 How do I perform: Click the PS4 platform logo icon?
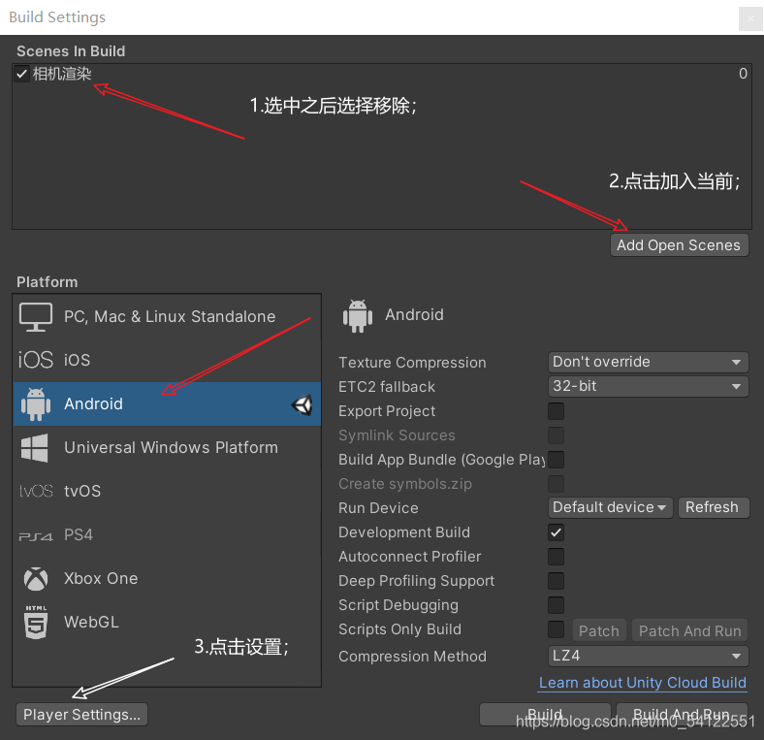click(x=36, y=536)
